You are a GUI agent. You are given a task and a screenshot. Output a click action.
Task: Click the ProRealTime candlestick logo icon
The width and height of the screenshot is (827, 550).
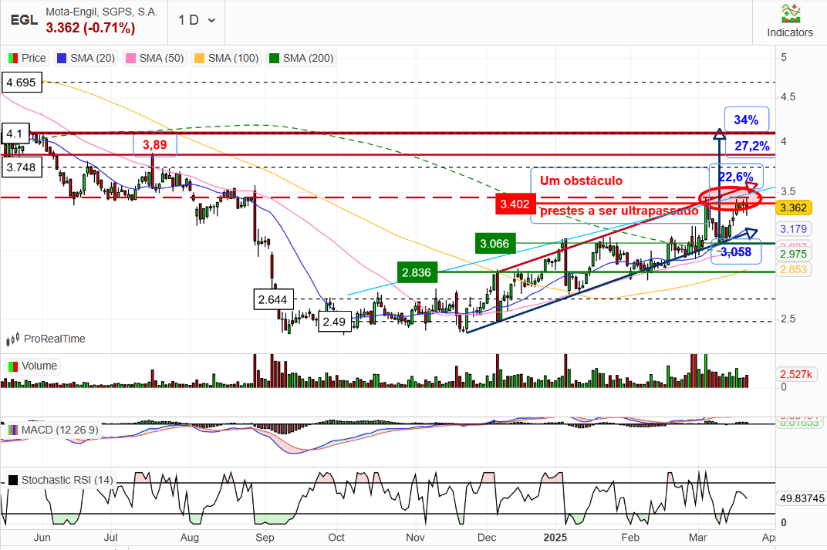pos(12,339)
